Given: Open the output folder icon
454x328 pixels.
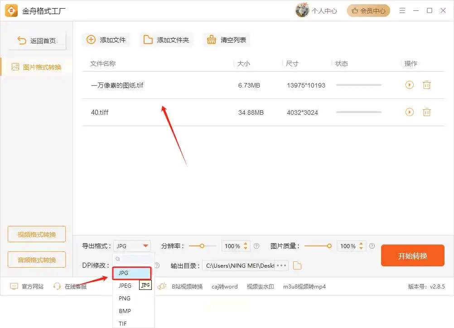Looking at the screenshot, I should pyautogui.click(x=297, y=265).
